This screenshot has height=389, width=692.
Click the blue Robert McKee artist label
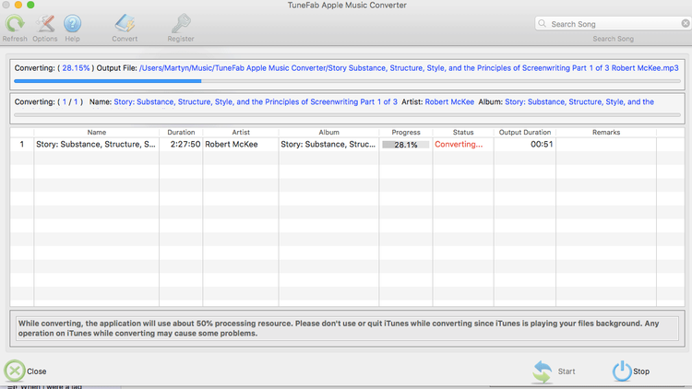click(x=449, y=102)
